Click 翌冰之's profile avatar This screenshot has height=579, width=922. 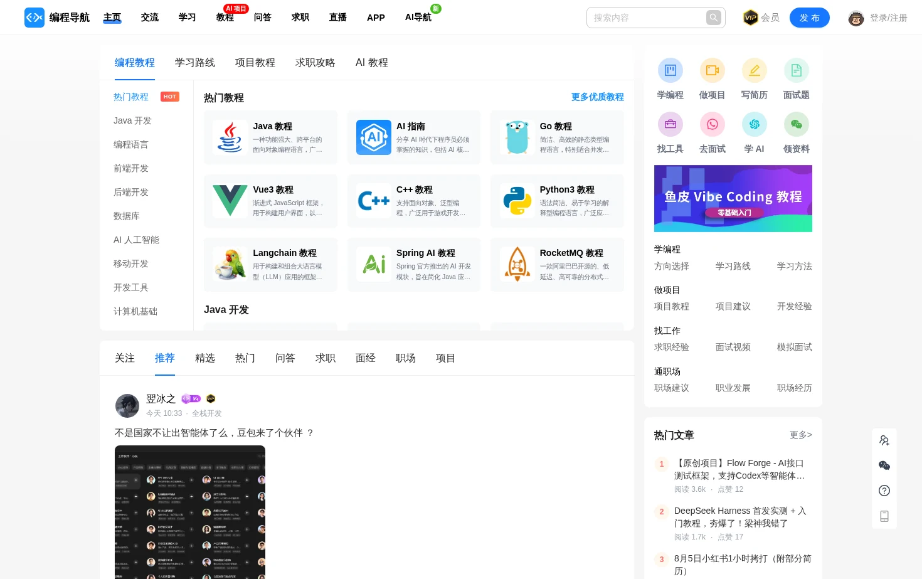pos(127,406)
